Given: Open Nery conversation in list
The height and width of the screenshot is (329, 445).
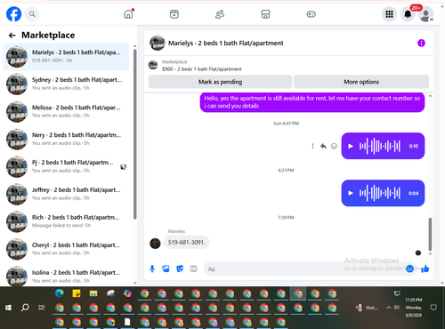Looking at the screenshot, I should coord(66,140).
